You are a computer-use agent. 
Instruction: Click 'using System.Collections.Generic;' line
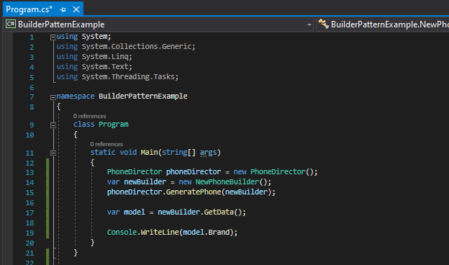126,46
